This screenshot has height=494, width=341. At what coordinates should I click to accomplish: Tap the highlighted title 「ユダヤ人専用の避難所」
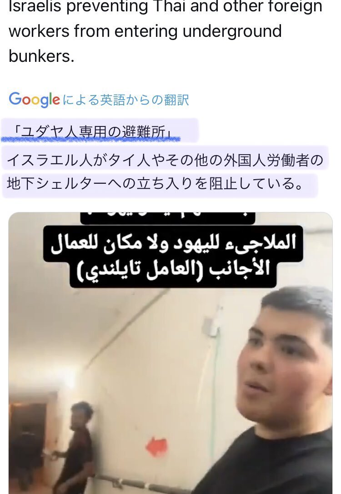tap(92, 131)
